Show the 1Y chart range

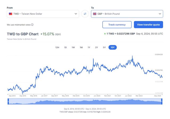pyautogui.click(x=89, y=47)
